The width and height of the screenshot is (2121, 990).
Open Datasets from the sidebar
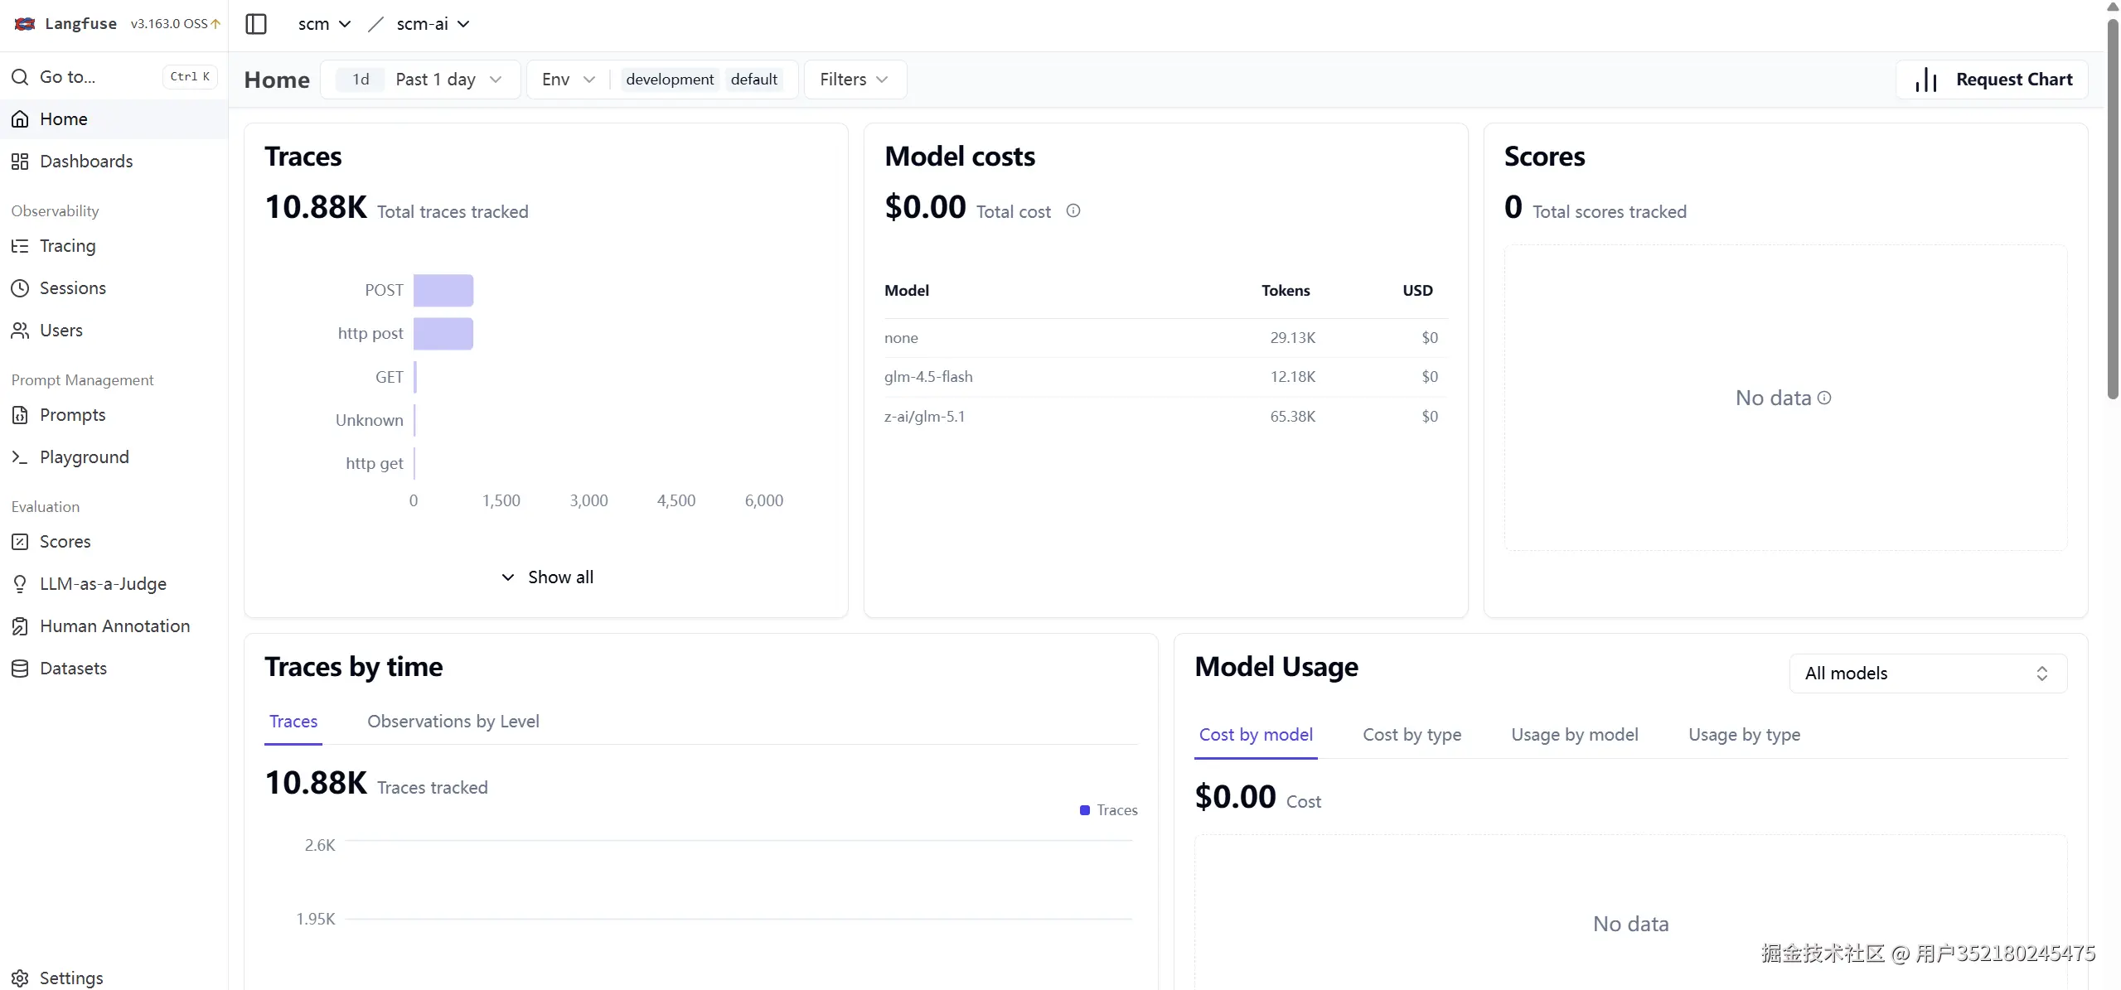(x=73, y=669)
